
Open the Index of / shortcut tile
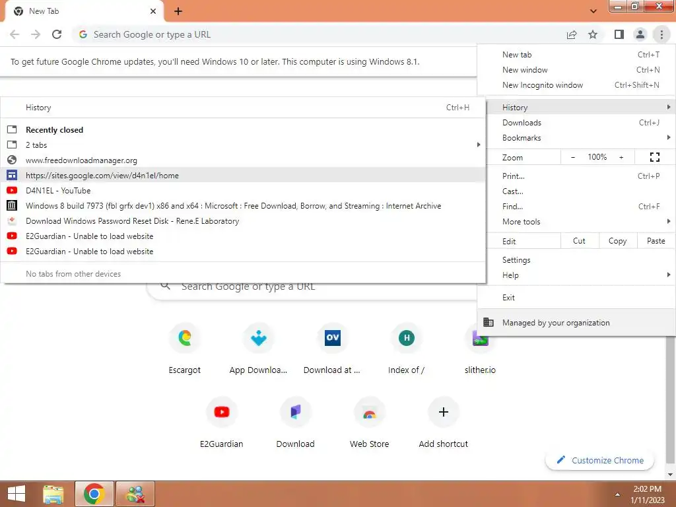pos(406,349)
